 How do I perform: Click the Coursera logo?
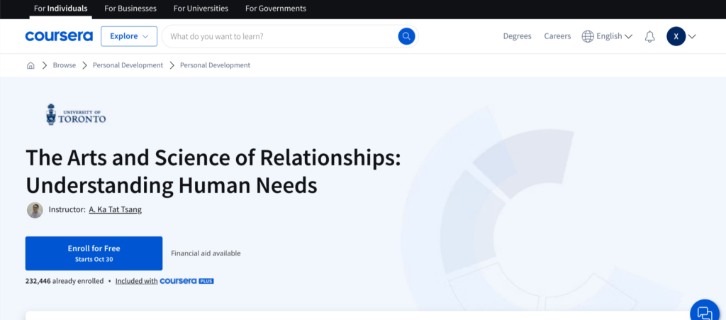(59, 36)
